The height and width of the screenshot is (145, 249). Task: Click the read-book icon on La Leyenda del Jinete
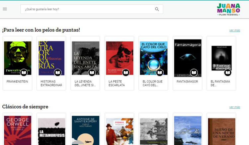click(92, 72)
